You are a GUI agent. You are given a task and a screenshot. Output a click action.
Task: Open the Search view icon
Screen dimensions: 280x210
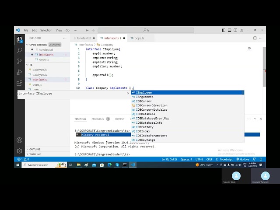pos(19,51)
